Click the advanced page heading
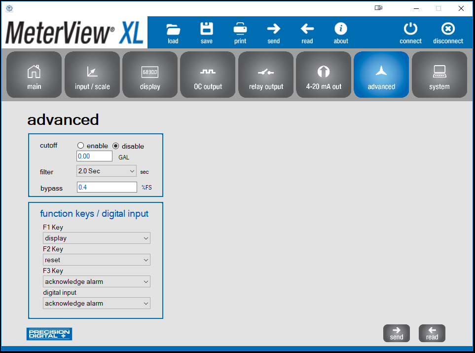The image size is (475, 353). point(63,120)
